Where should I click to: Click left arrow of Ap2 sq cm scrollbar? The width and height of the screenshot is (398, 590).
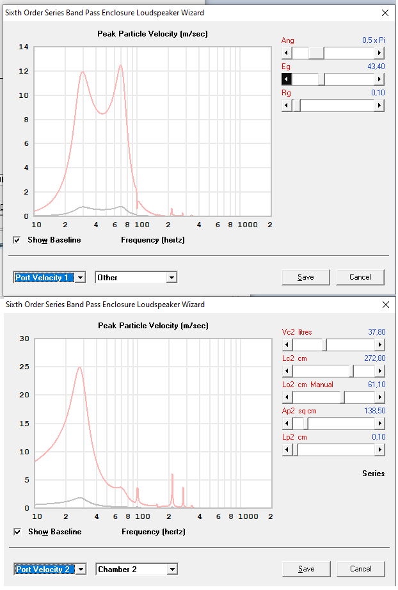[x=287, y=424]
